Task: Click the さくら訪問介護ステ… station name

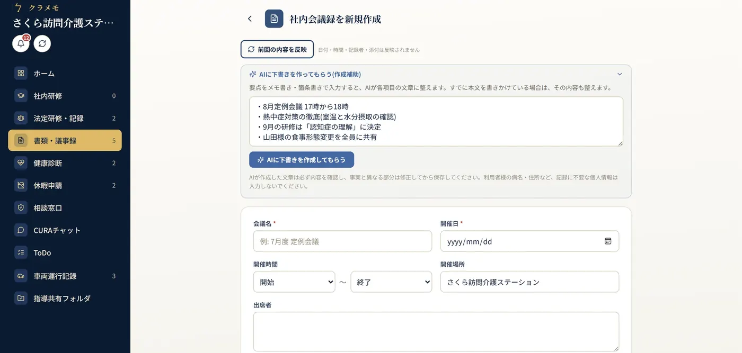Action: coord(64,23)
